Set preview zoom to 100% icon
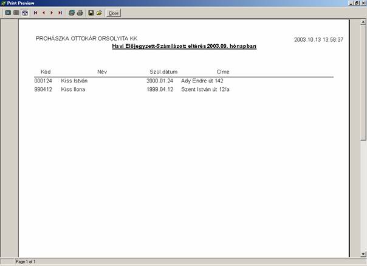Viewport: 367px width, 266px height. tap(16, 13)
